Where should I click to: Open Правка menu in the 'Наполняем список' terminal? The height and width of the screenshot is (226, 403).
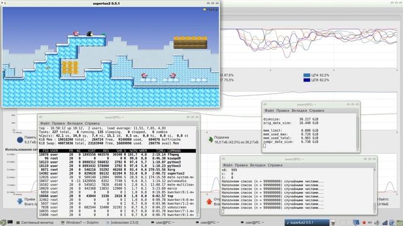coord(241,165)
